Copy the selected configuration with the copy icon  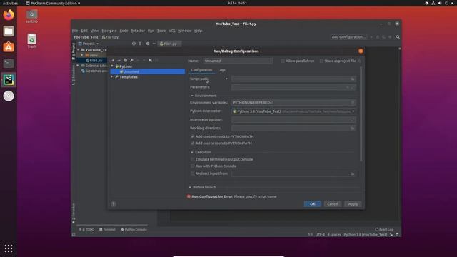(126, 60)
